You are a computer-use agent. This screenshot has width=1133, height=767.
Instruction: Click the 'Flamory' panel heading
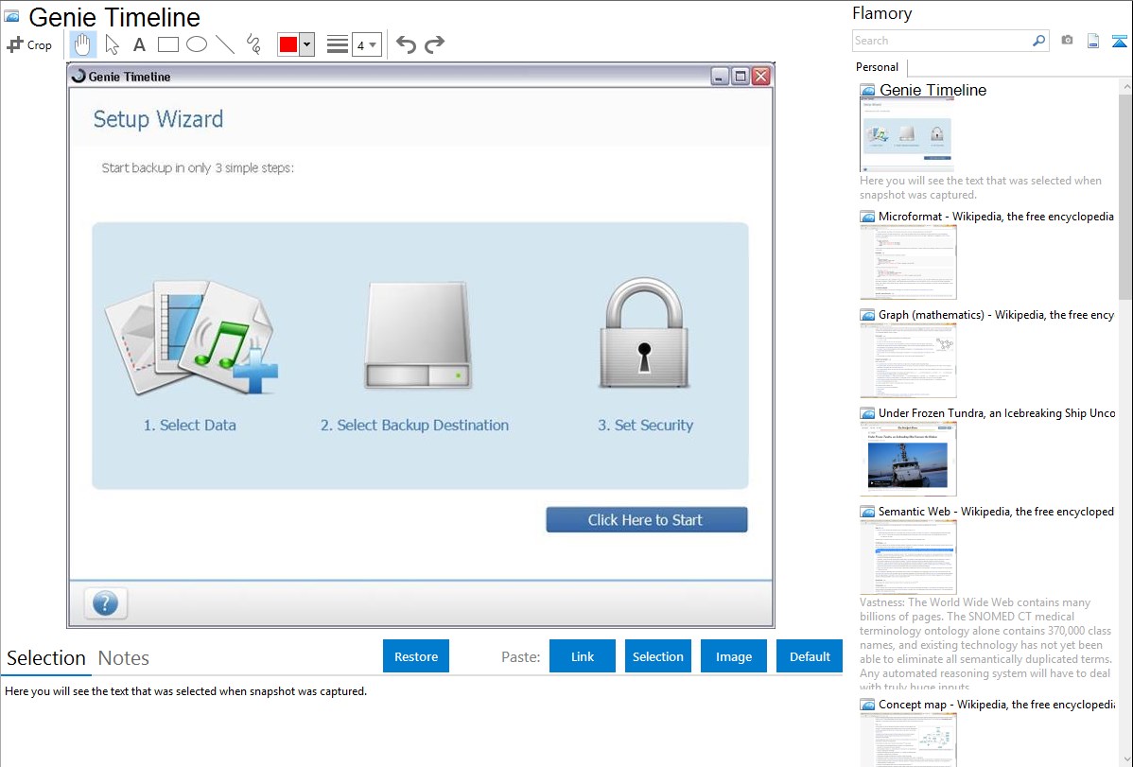click(x=882, y=14)
